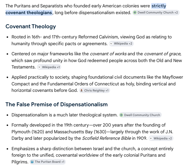Open the 'Wikipedia +1' source chip
The width and height of the screenshot is (195, 168).
tap(49, 67)
